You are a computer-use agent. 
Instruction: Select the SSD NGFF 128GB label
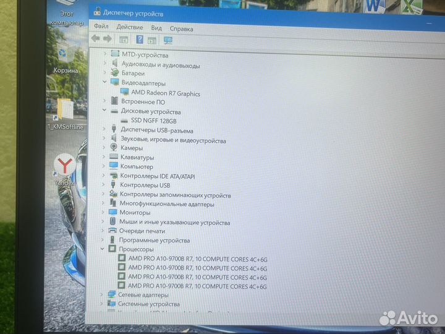pyautogui.click(x=154, y=121)
